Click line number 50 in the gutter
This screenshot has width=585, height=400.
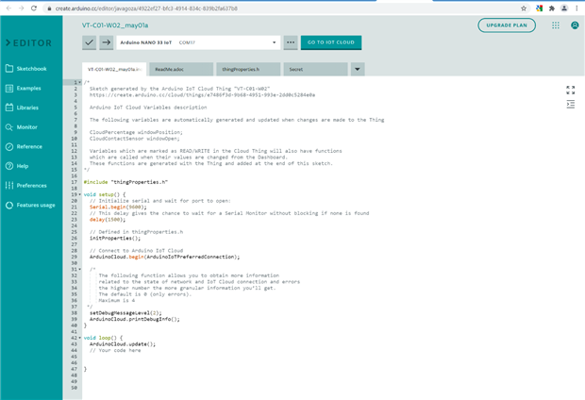pyautogui.click(x=74, y=388)
